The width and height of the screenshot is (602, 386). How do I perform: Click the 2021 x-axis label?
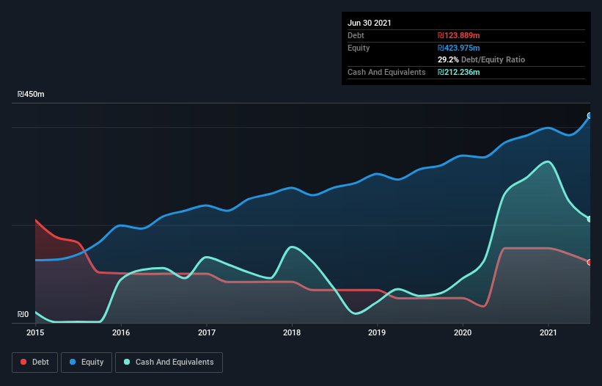(x=548, y=332)
